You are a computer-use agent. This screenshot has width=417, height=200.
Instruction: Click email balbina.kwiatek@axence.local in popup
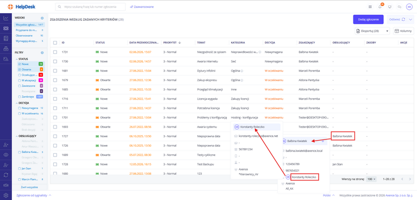pyautogui.click(x=304, y=150)
